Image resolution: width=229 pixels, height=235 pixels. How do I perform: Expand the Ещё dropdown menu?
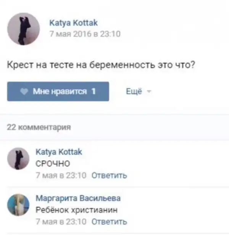[134, 92]
